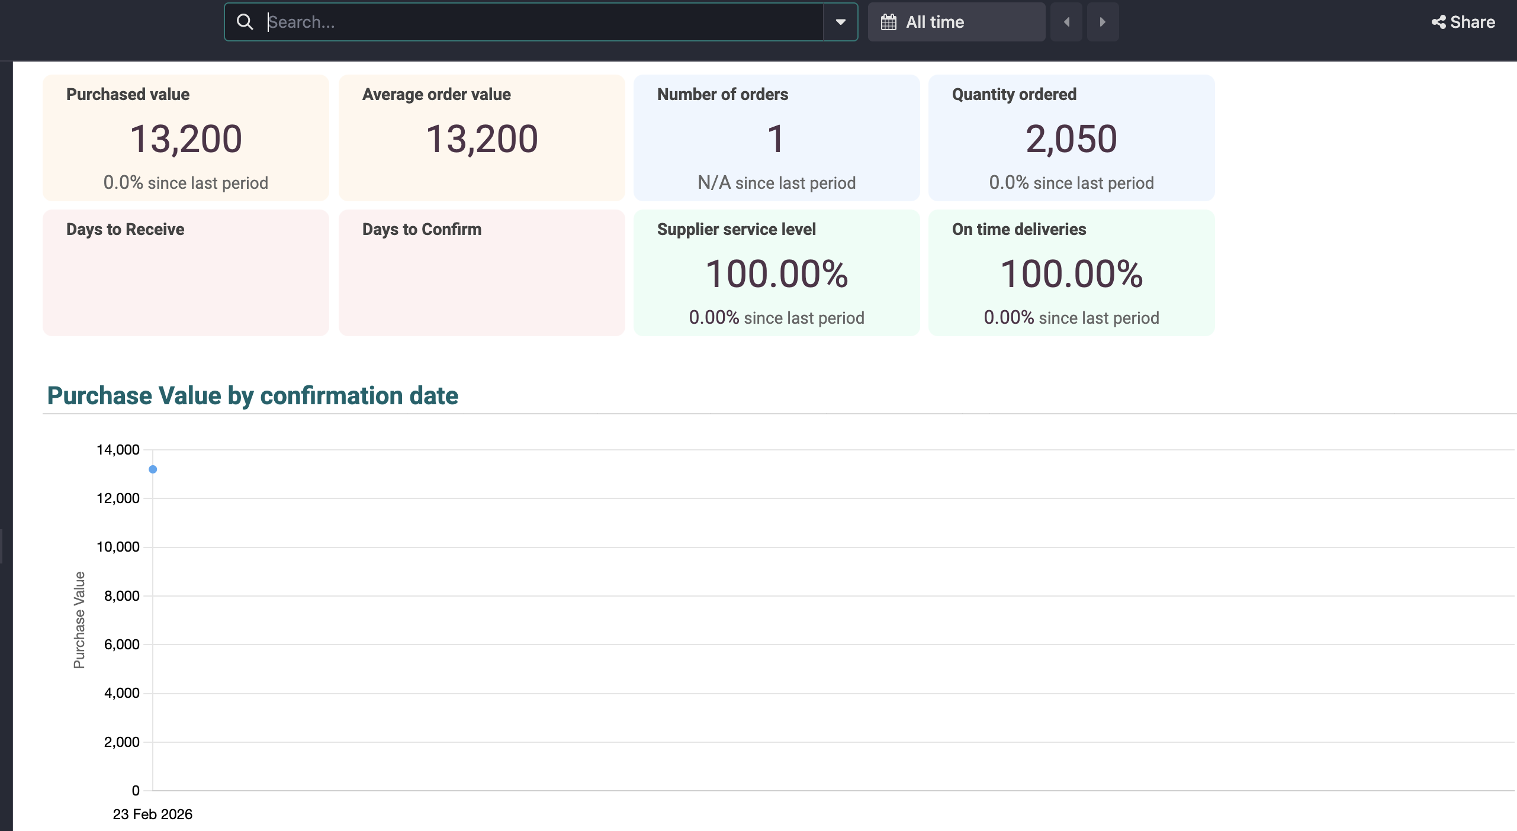Click the 12,000 axis label
The image size is (1517, 831).
point(118,498)
